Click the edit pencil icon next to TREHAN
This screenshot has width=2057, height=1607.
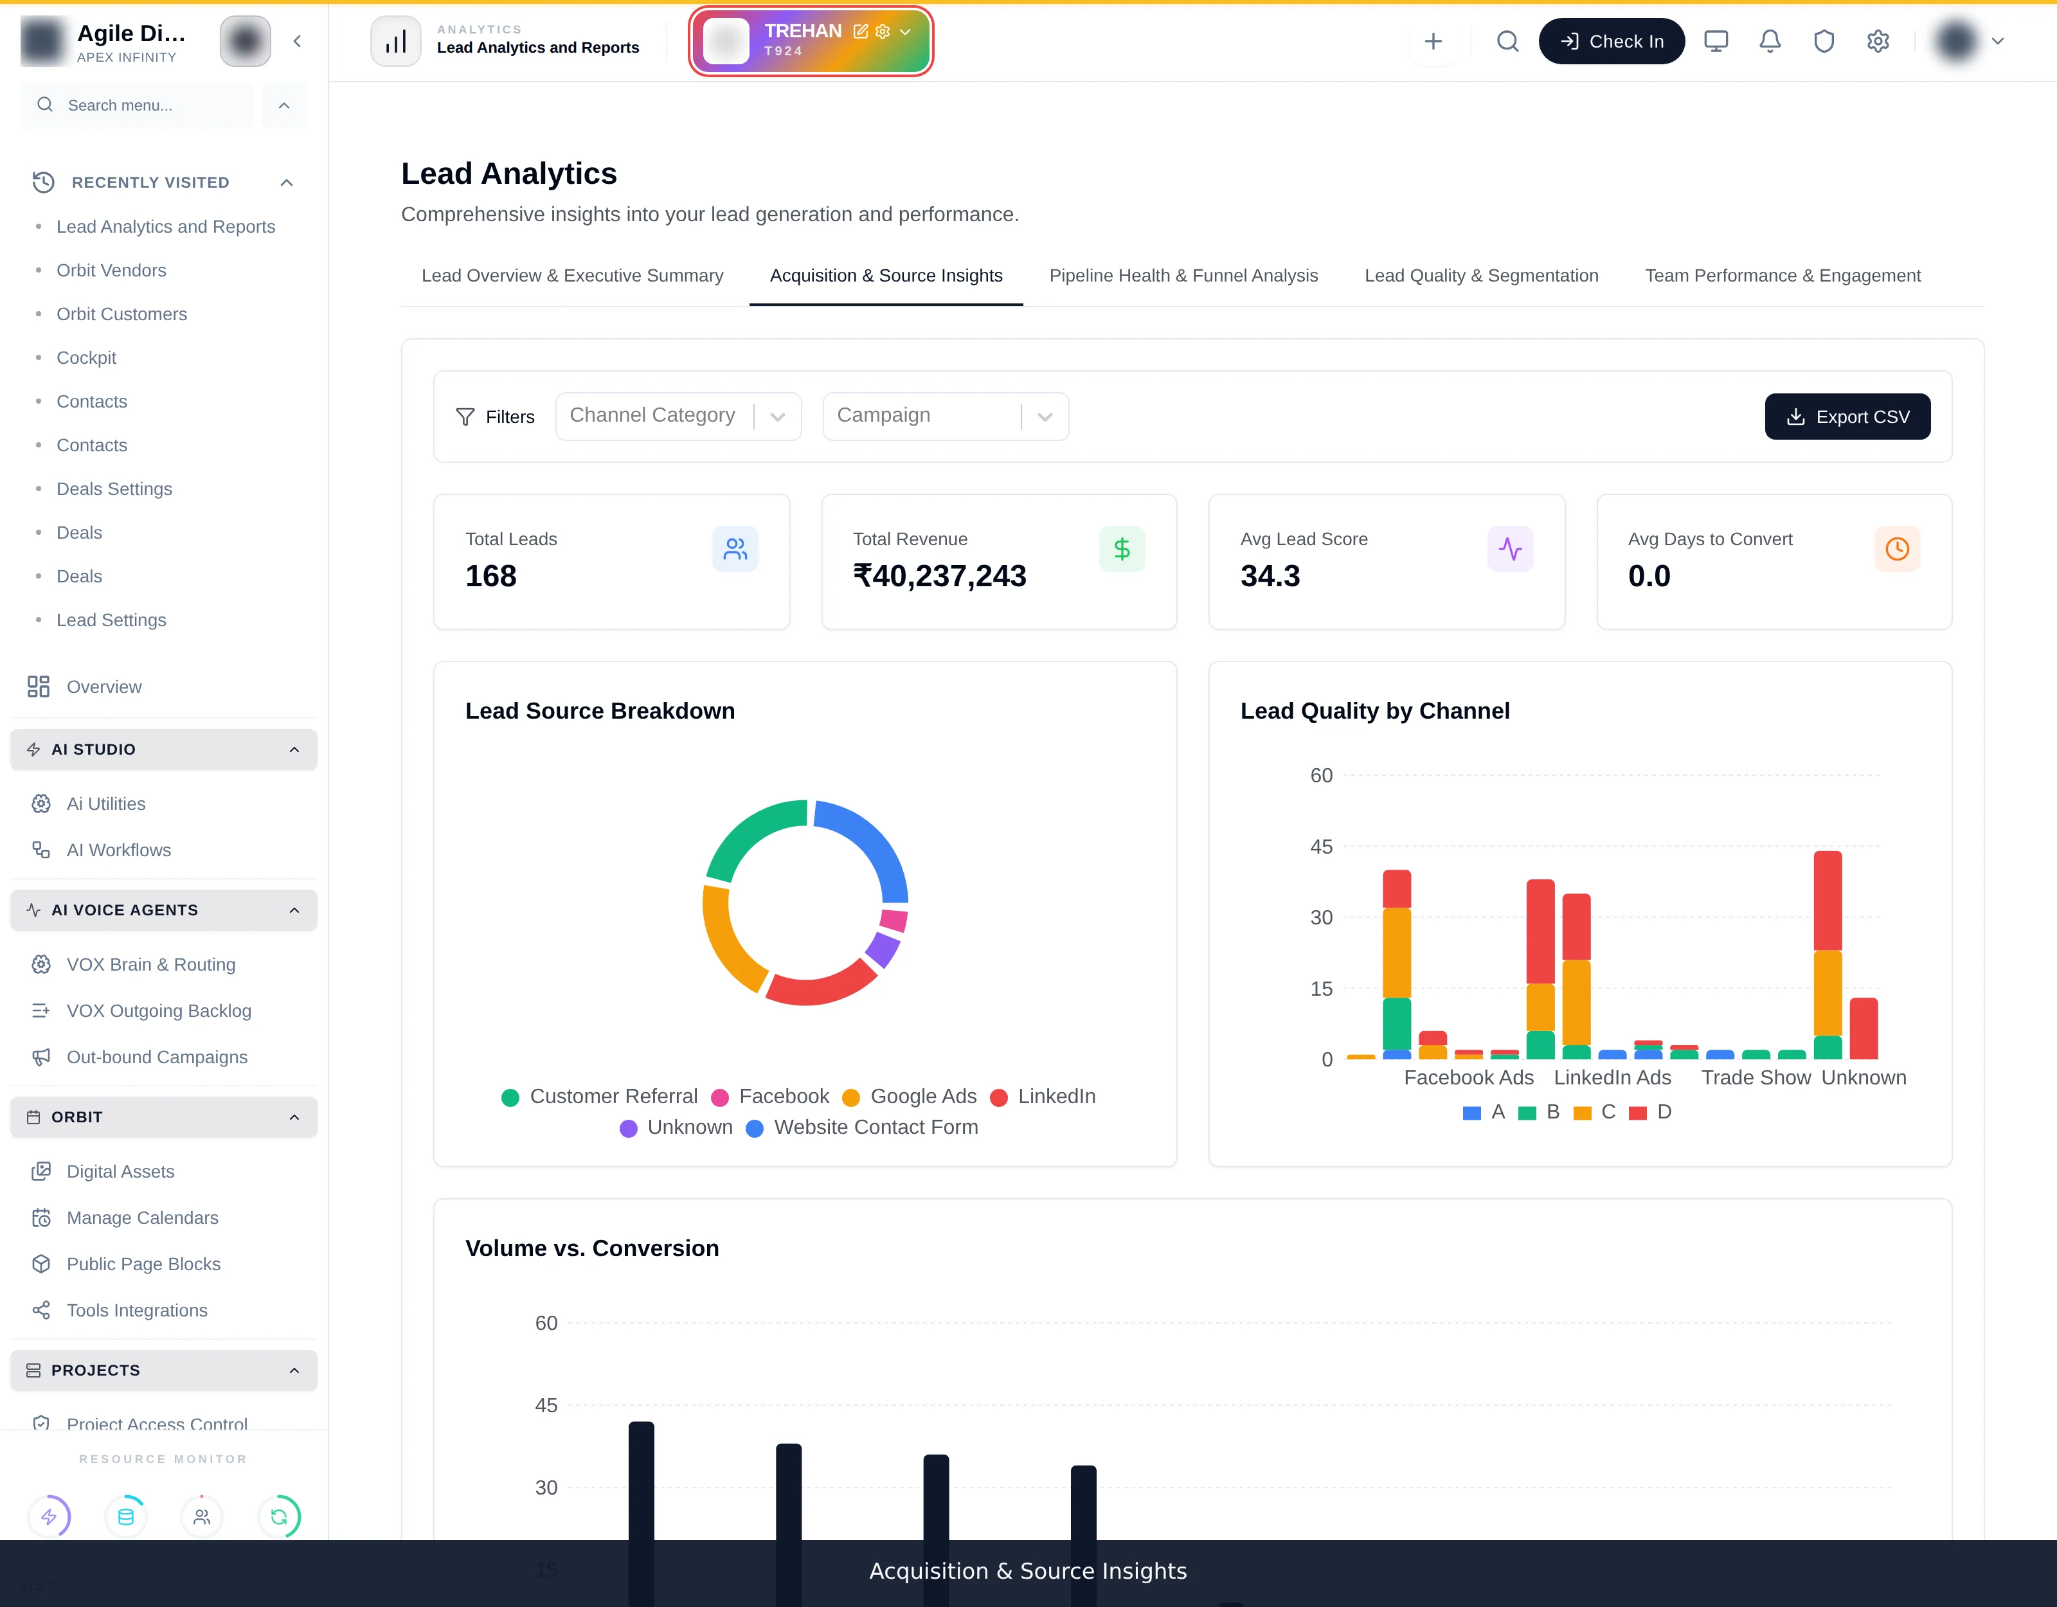pos(860,31)
